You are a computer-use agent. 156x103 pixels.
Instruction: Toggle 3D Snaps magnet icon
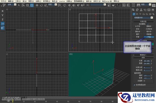tap(70, 5)
